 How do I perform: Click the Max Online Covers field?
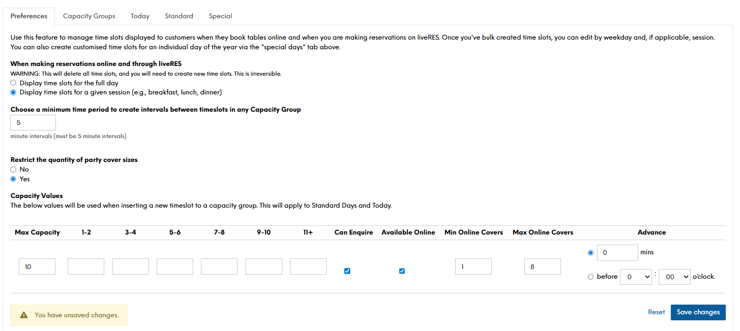tap(542, 267)
